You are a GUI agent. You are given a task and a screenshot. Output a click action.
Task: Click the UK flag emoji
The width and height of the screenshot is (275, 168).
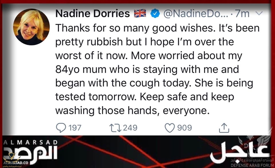point(140,13)
